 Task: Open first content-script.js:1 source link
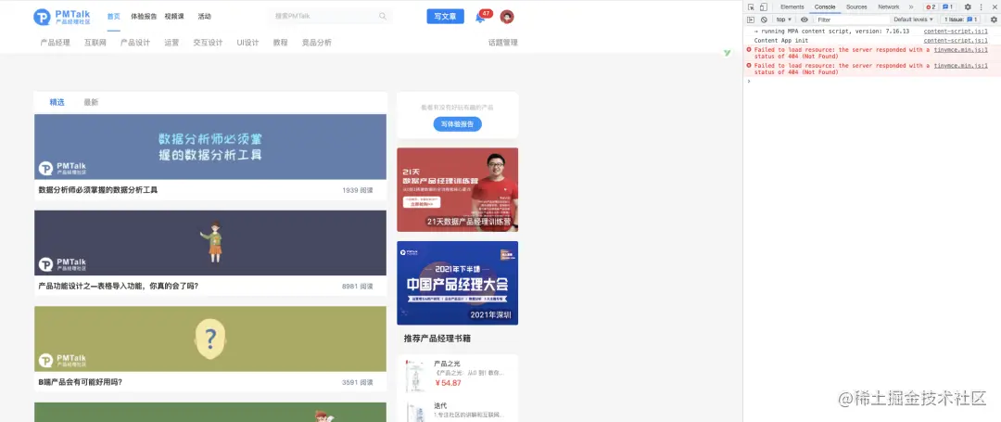pyautogui.click(x=956, y=32)
